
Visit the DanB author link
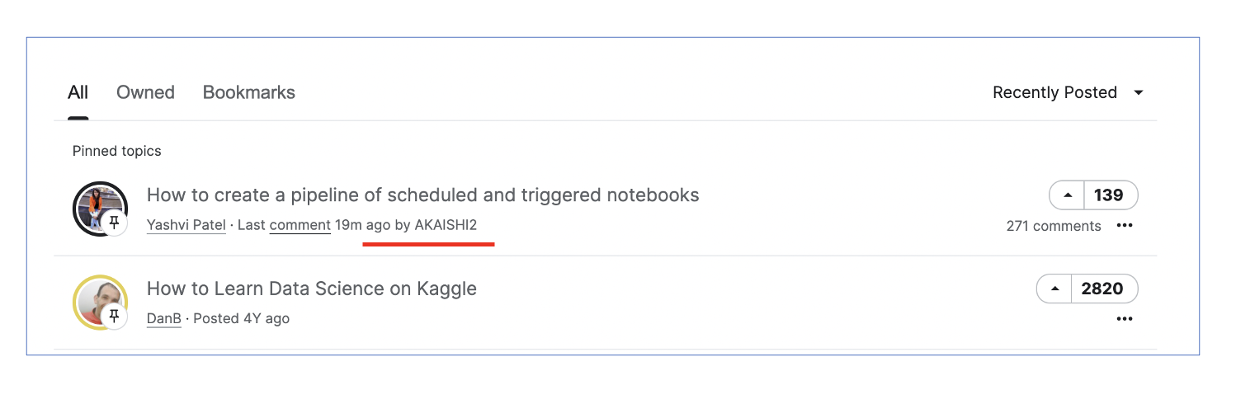pos(163,318)
